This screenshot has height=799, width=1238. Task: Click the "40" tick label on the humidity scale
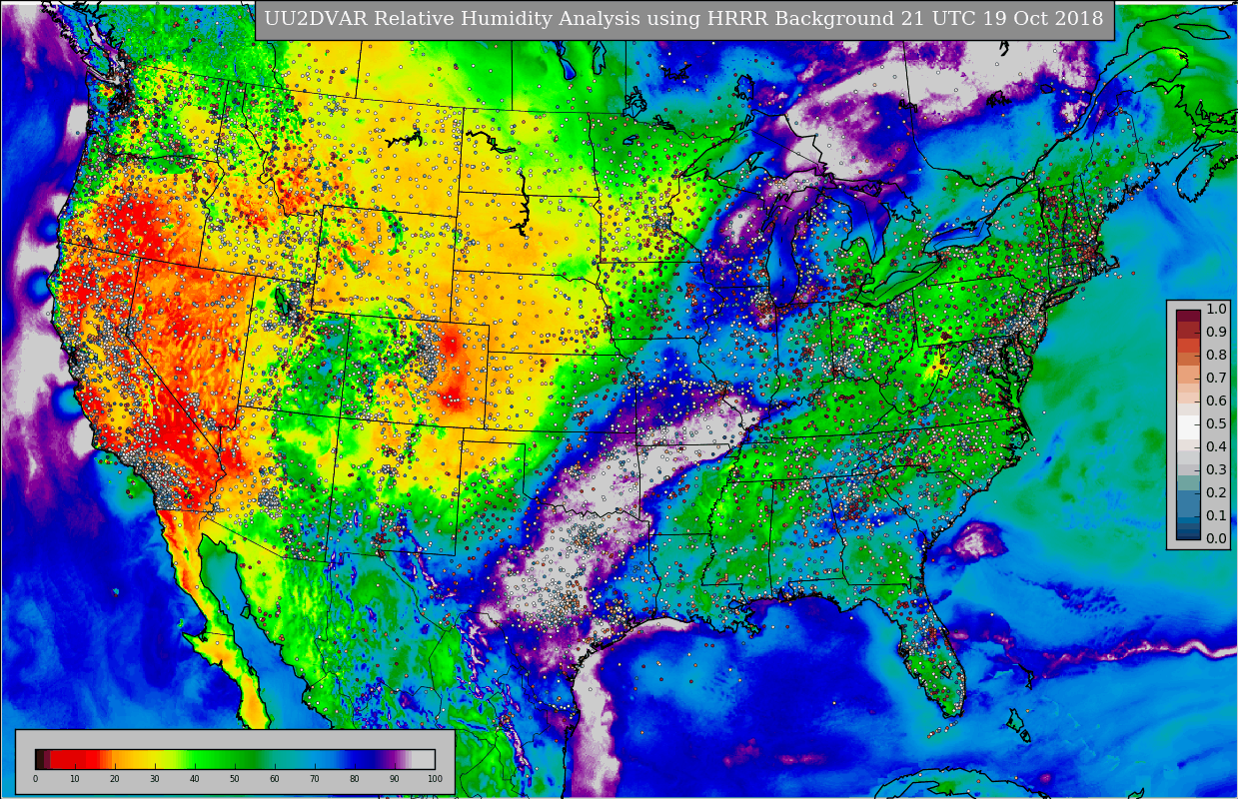click(195, 779)
